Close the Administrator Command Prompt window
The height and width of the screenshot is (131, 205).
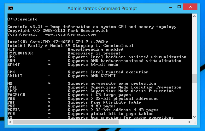coord(190,7)
